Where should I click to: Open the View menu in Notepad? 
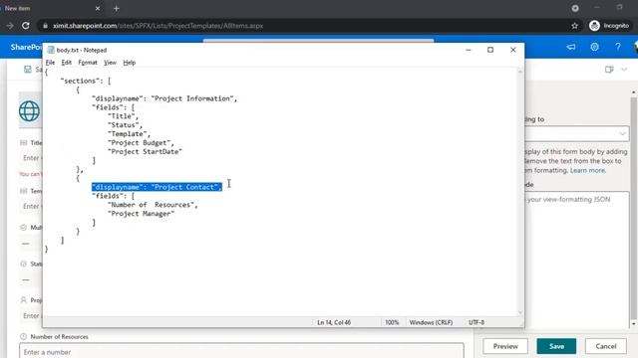tap(110, 63)
